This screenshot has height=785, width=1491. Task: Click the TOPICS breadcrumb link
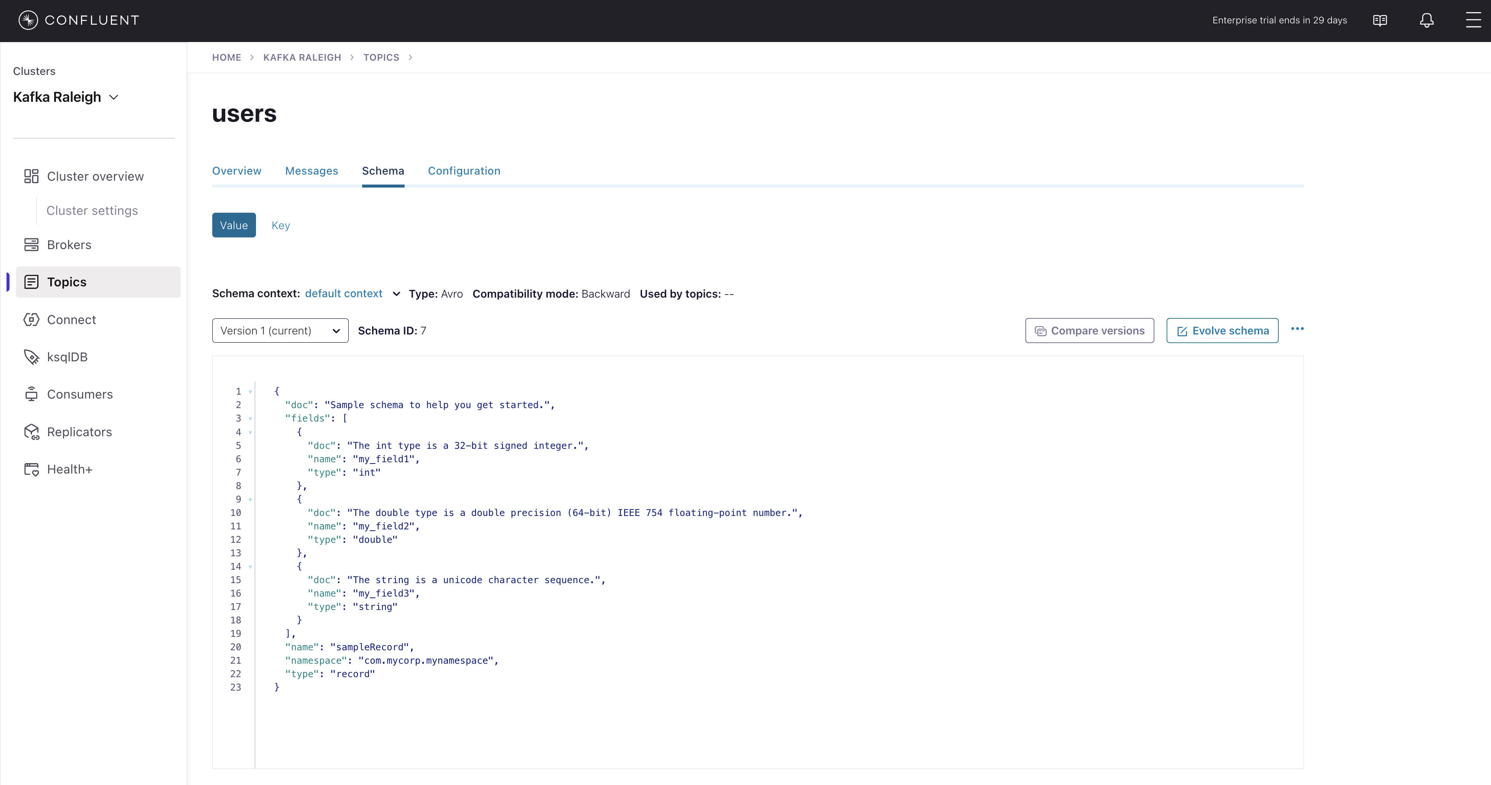click(381, 57)
